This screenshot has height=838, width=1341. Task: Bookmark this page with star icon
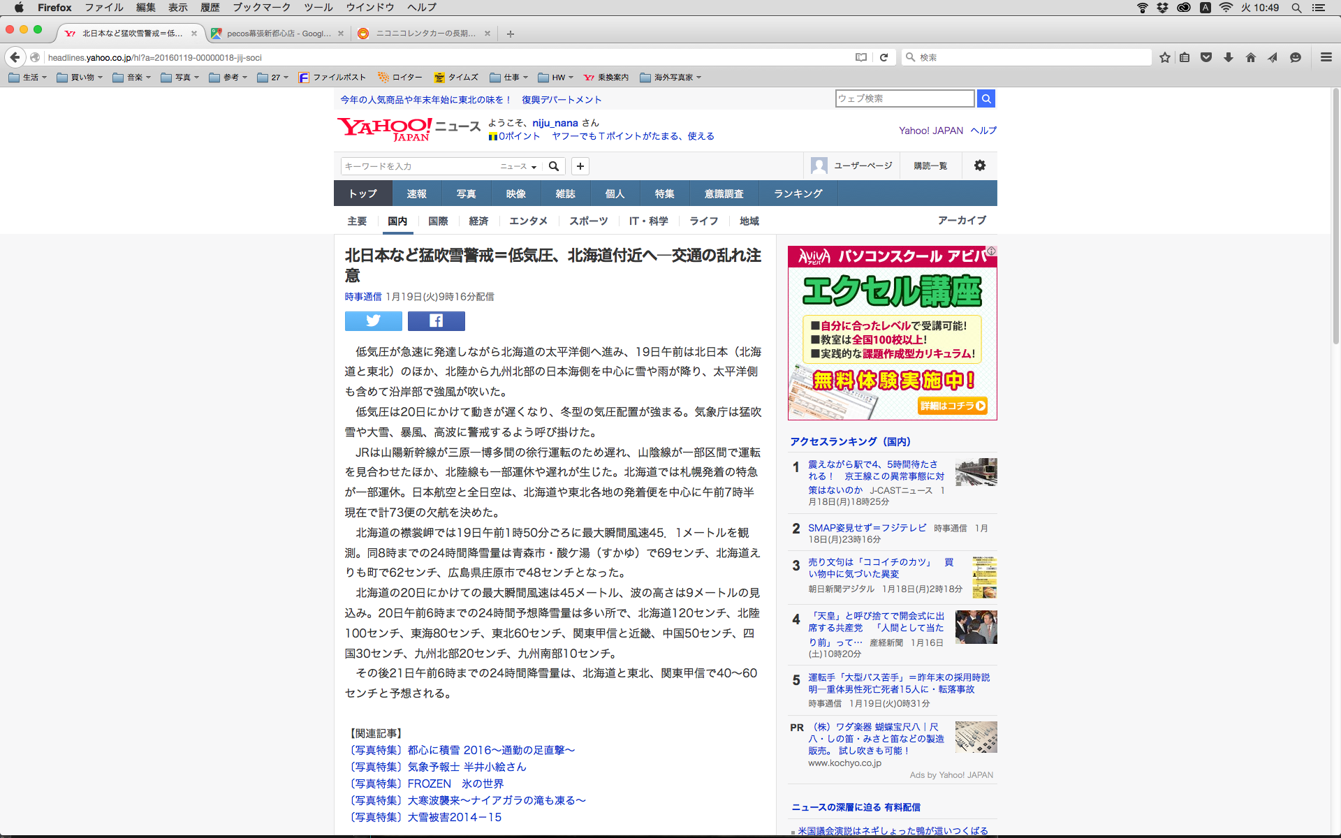tap(1164, 57)
